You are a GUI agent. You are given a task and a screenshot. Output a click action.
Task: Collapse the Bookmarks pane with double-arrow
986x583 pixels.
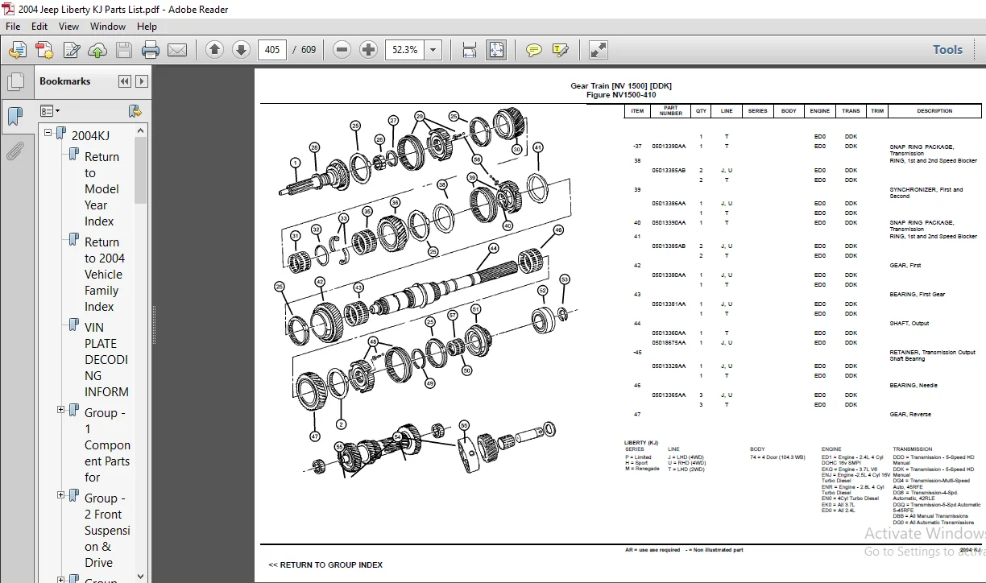click(125, 81)
